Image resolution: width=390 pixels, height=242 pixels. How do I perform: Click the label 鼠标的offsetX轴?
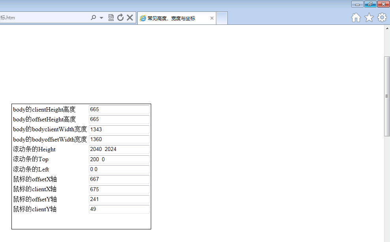[x=35, y=179]
